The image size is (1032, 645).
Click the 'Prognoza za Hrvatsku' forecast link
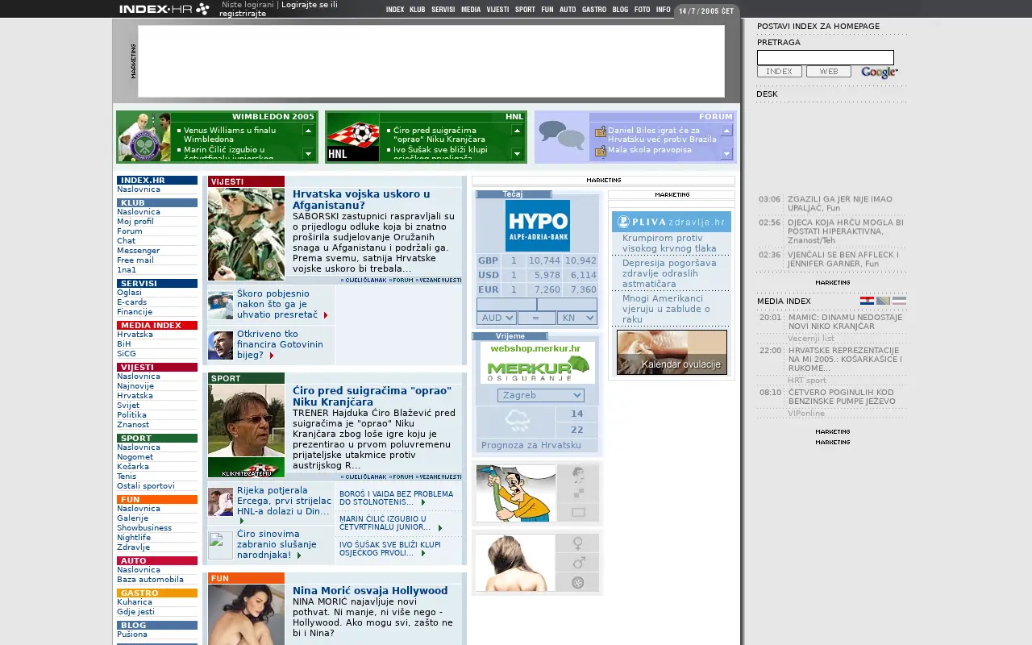point(531,445)
